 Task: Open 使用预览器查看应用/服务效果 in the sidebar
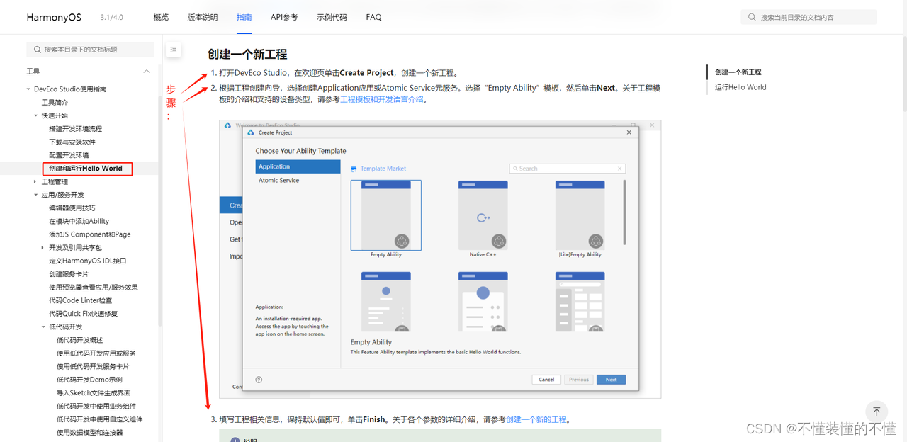pos(94,288)
